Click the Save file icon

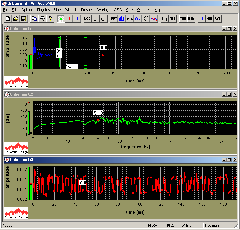click(23, 19)
